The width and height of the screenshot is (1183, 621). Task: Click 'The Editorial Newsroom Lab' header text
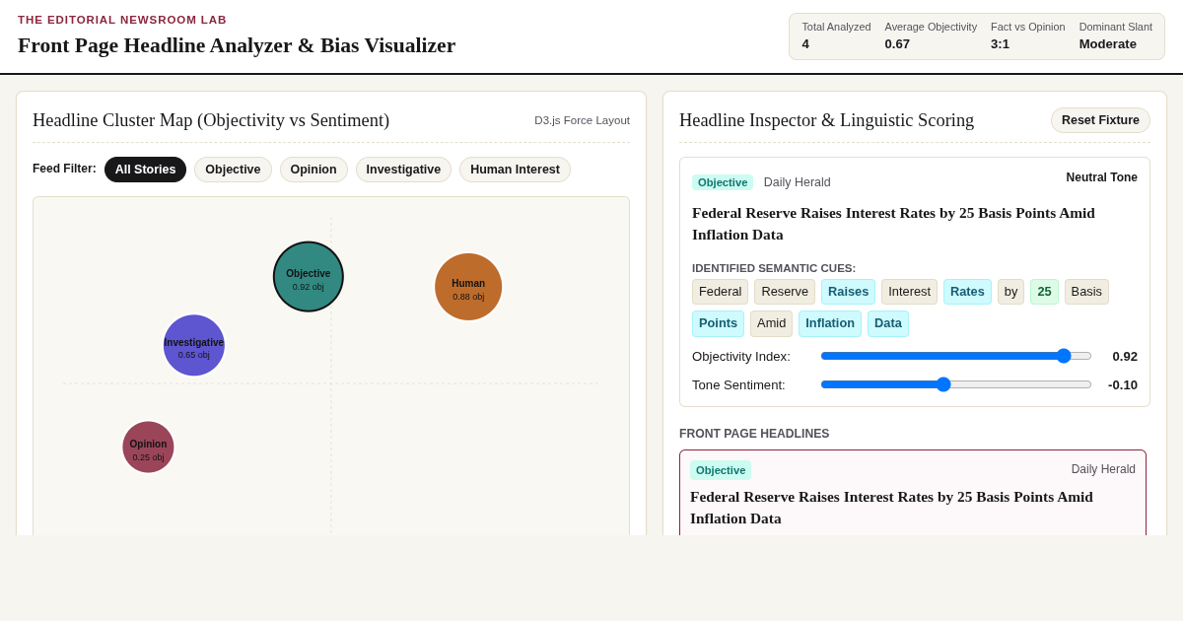pyautogui.click(x=122, y=20)
